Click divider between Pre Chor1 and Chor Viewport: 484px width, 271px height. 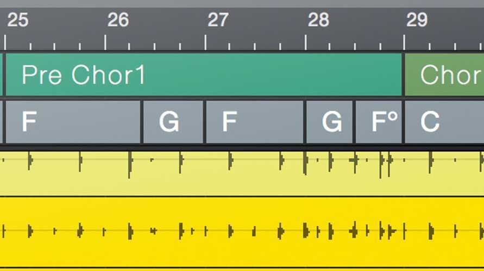(404, 75)
